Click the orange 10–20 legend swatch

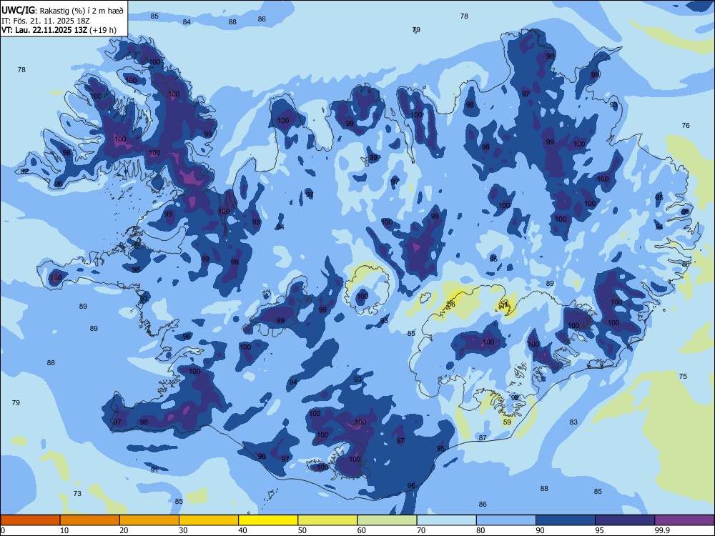coord(90,520)
